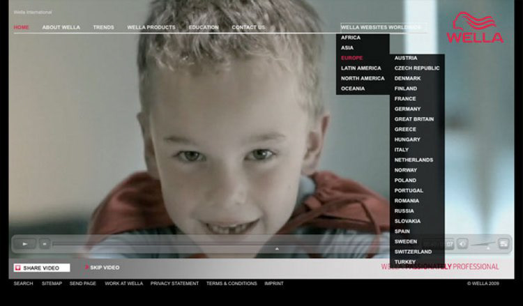Open the Work at Wella link
Screen dimensions: 523x306
123,283
